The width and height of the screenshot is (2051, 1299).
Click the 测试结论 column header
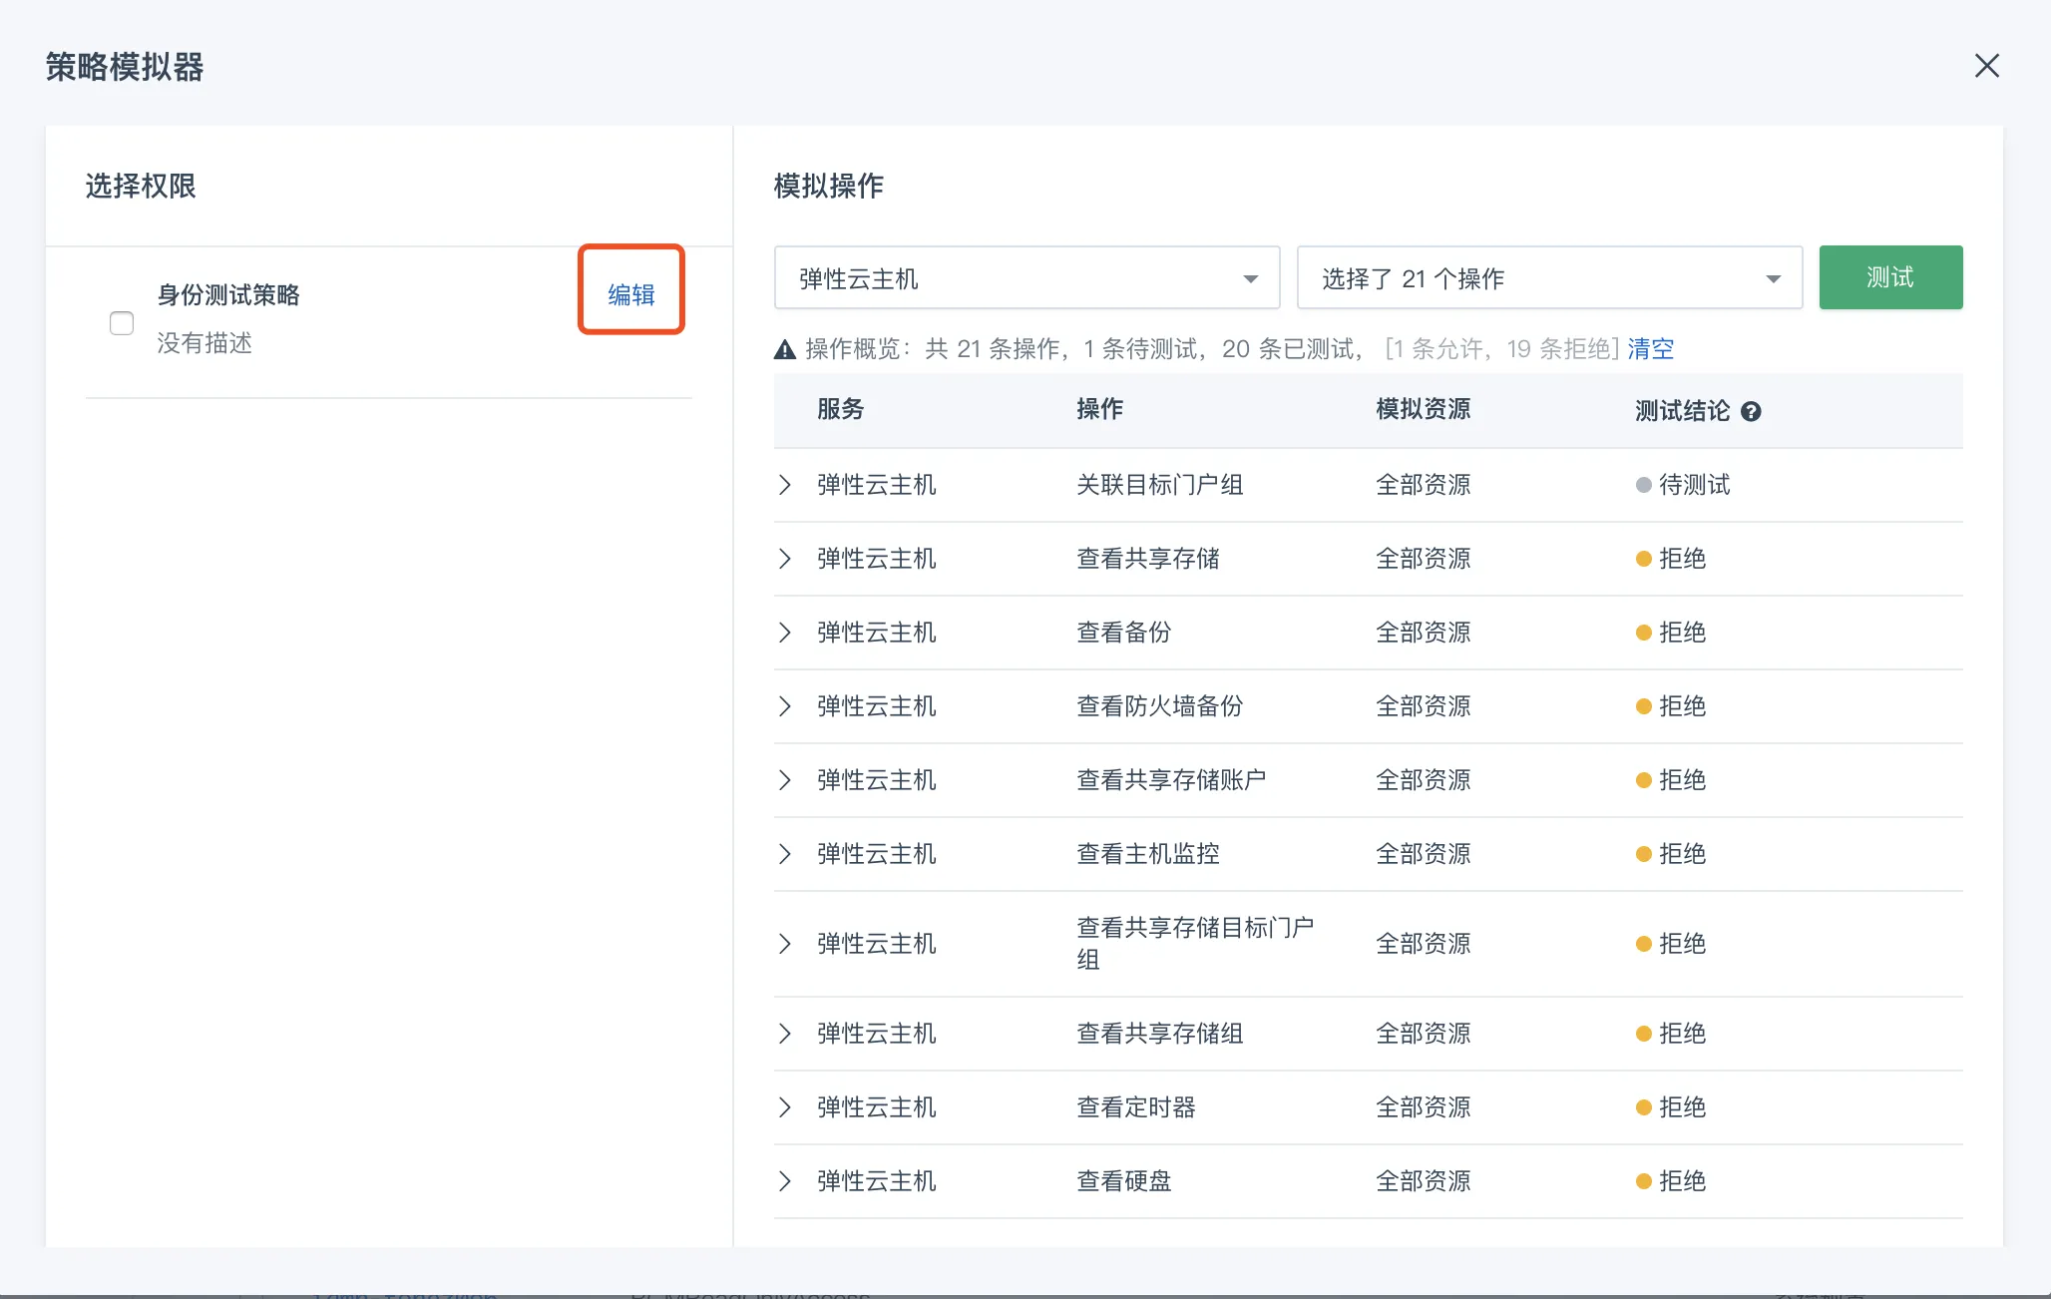1682,411
